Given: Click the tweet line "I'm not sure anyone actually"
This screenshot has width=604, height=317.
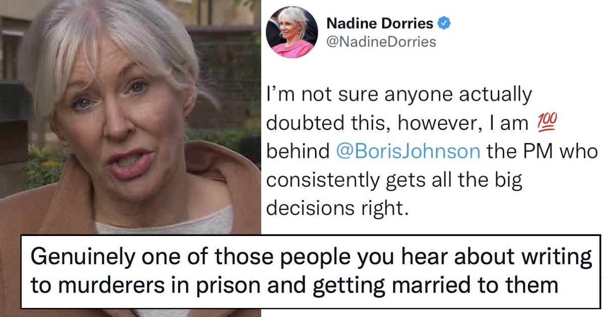Looking at the screenshot, I should pos(399,95).
